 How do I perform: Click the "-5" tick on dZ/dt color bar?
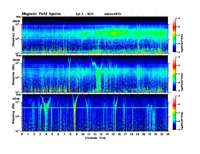point(179,96)
